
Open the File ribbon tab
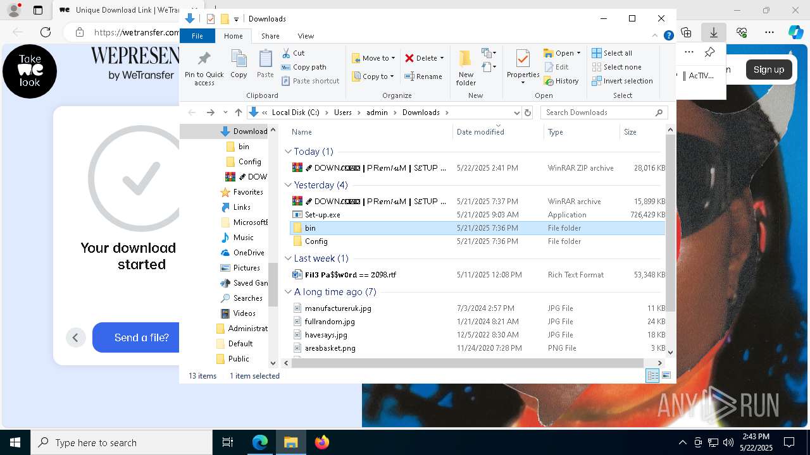(x=197, y=36)
